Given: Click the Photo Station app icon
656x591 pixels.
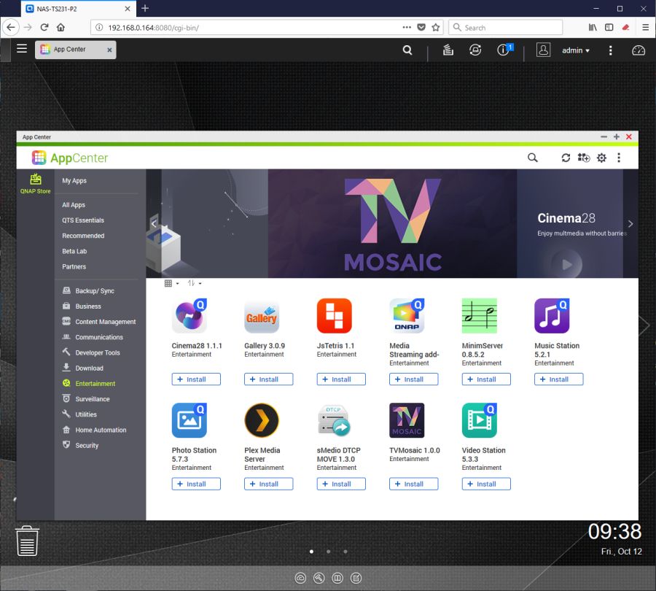Looking at the screenshot, I should coord(189,420).
